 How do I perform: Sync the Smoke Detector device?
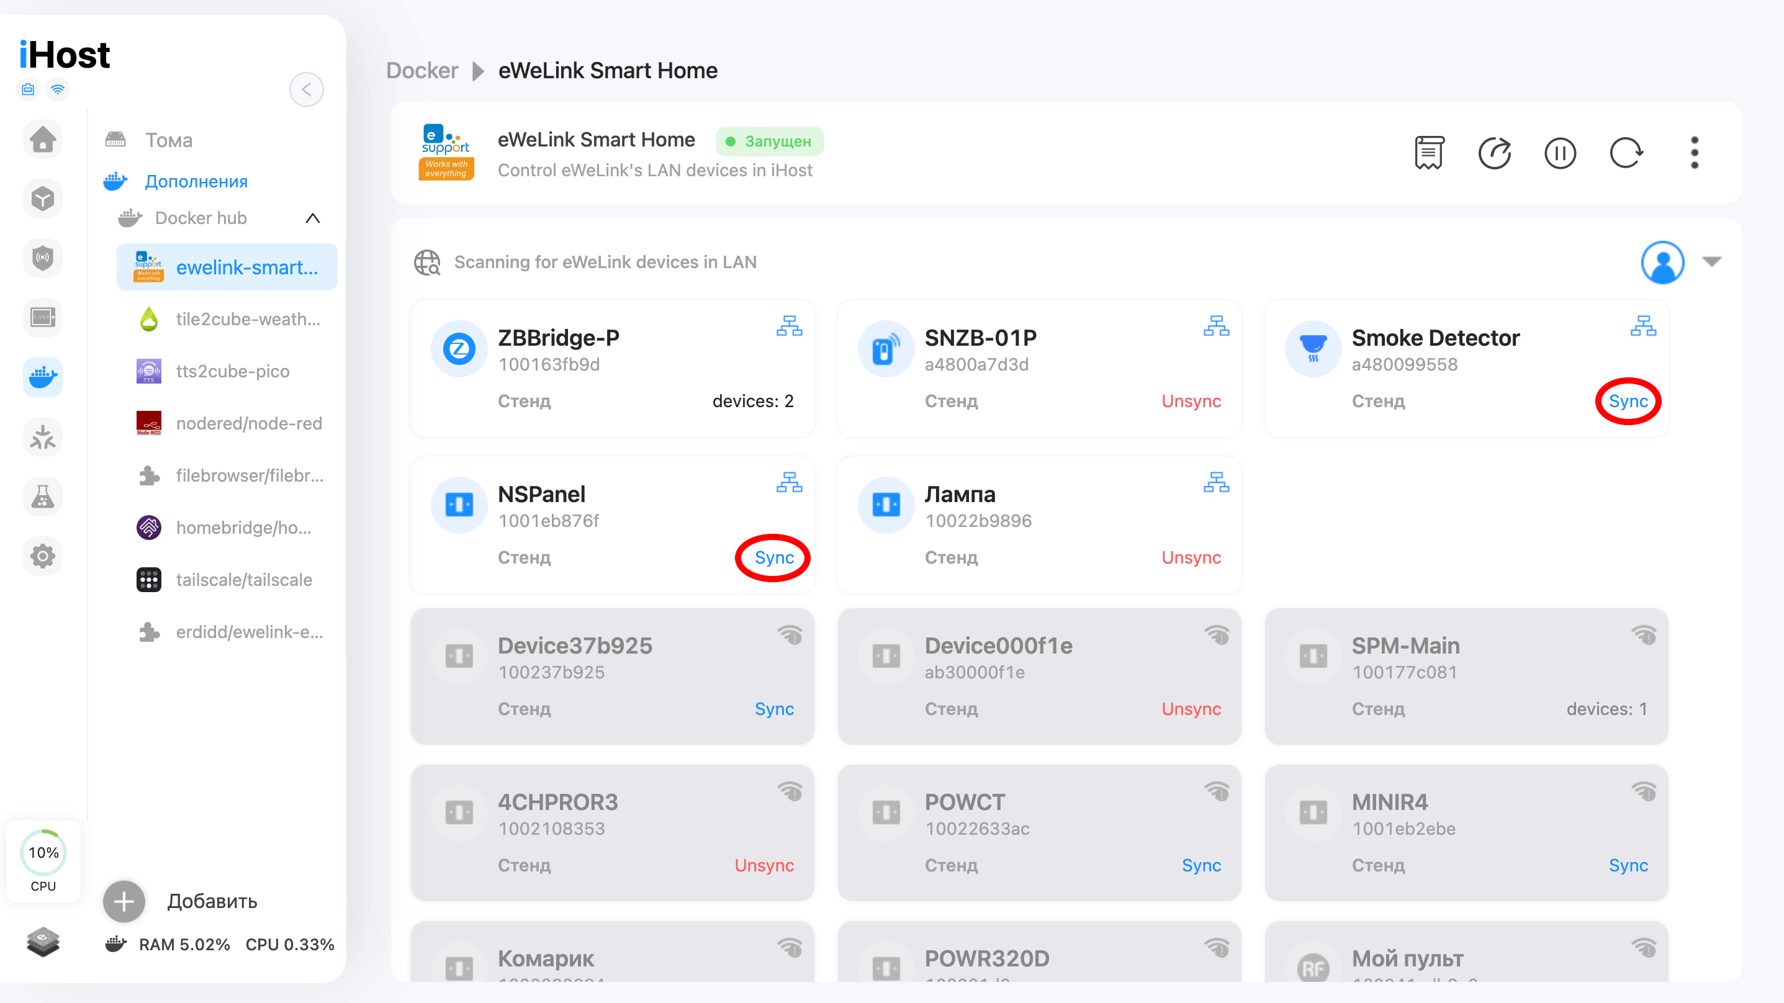click(x=1628, y=401)
